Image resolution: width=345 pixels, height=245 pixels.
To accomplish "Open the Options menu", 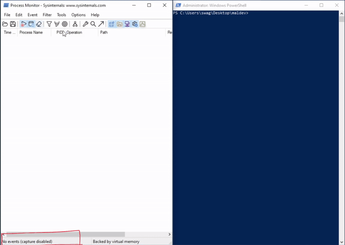I will click(x=78, y=15).
